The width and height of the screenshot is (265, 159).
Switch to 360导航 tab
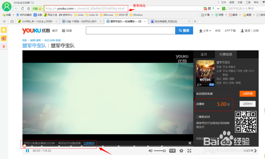[37, 21]
